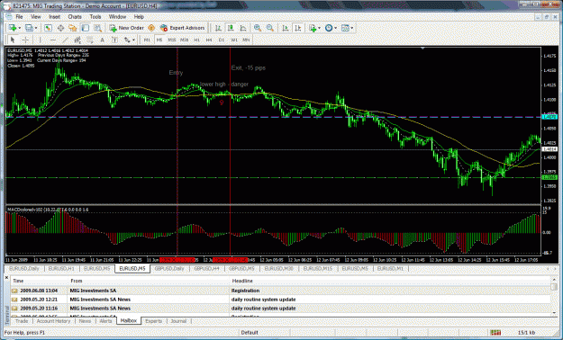Toggle Chart Shift button
This screenshot has height=340, width=563.
click(297, 28)
